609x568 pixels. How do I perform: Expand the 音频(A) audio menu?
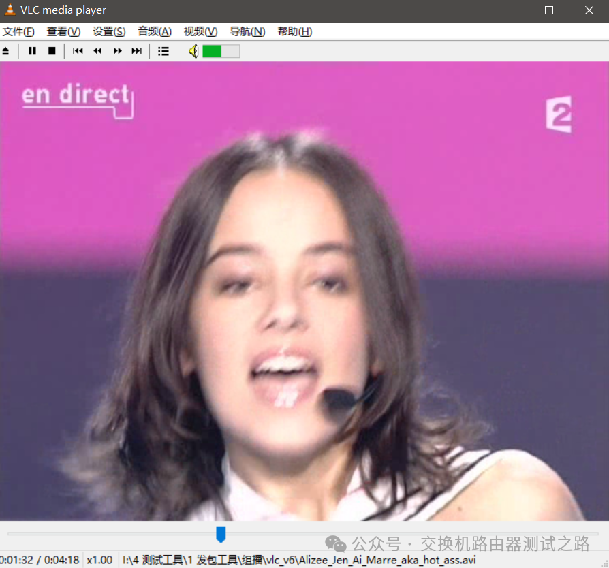(x=155, y=31)
